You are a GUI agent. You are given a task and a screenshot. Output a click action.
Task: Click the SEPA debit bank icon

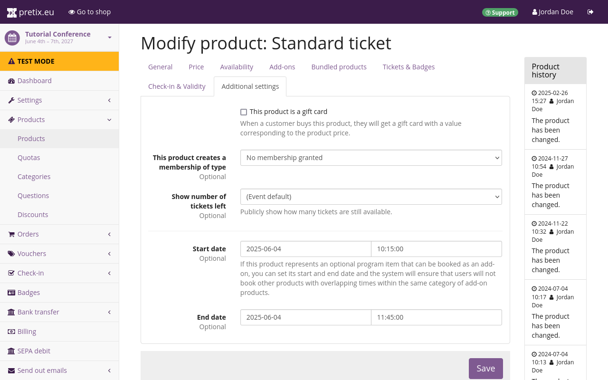(x=11, y=351)
